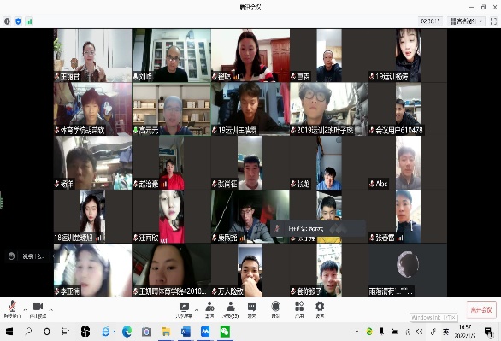Open the share screen icon
Screen dimensions: 501x341
[x=184, y=309]
